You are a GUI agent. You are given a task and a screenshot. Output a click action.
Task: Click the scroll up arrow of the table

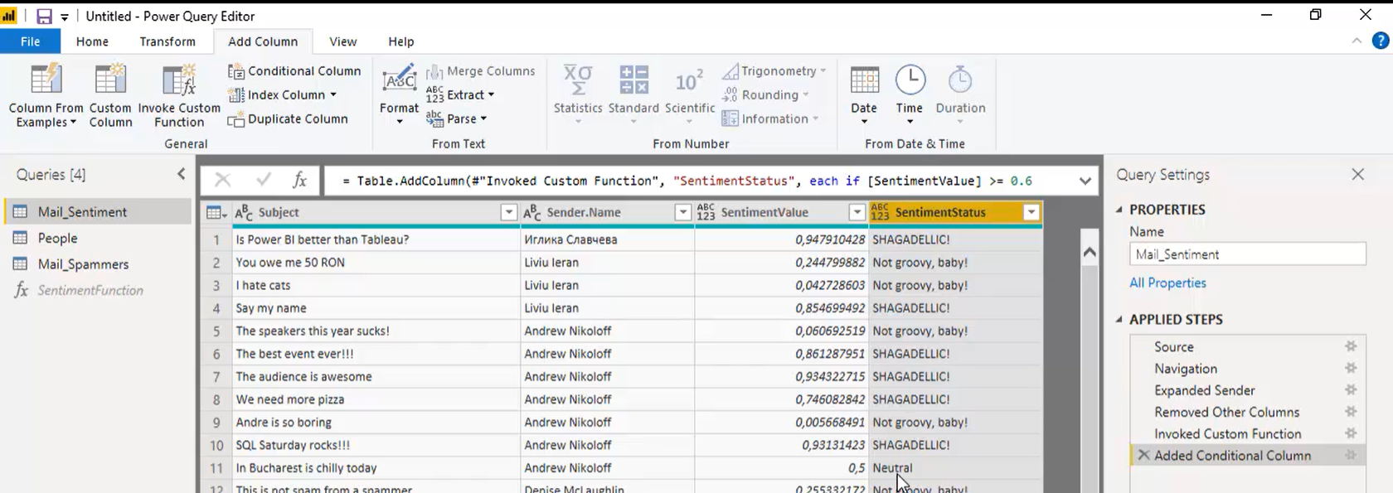tap(1090, 252)
